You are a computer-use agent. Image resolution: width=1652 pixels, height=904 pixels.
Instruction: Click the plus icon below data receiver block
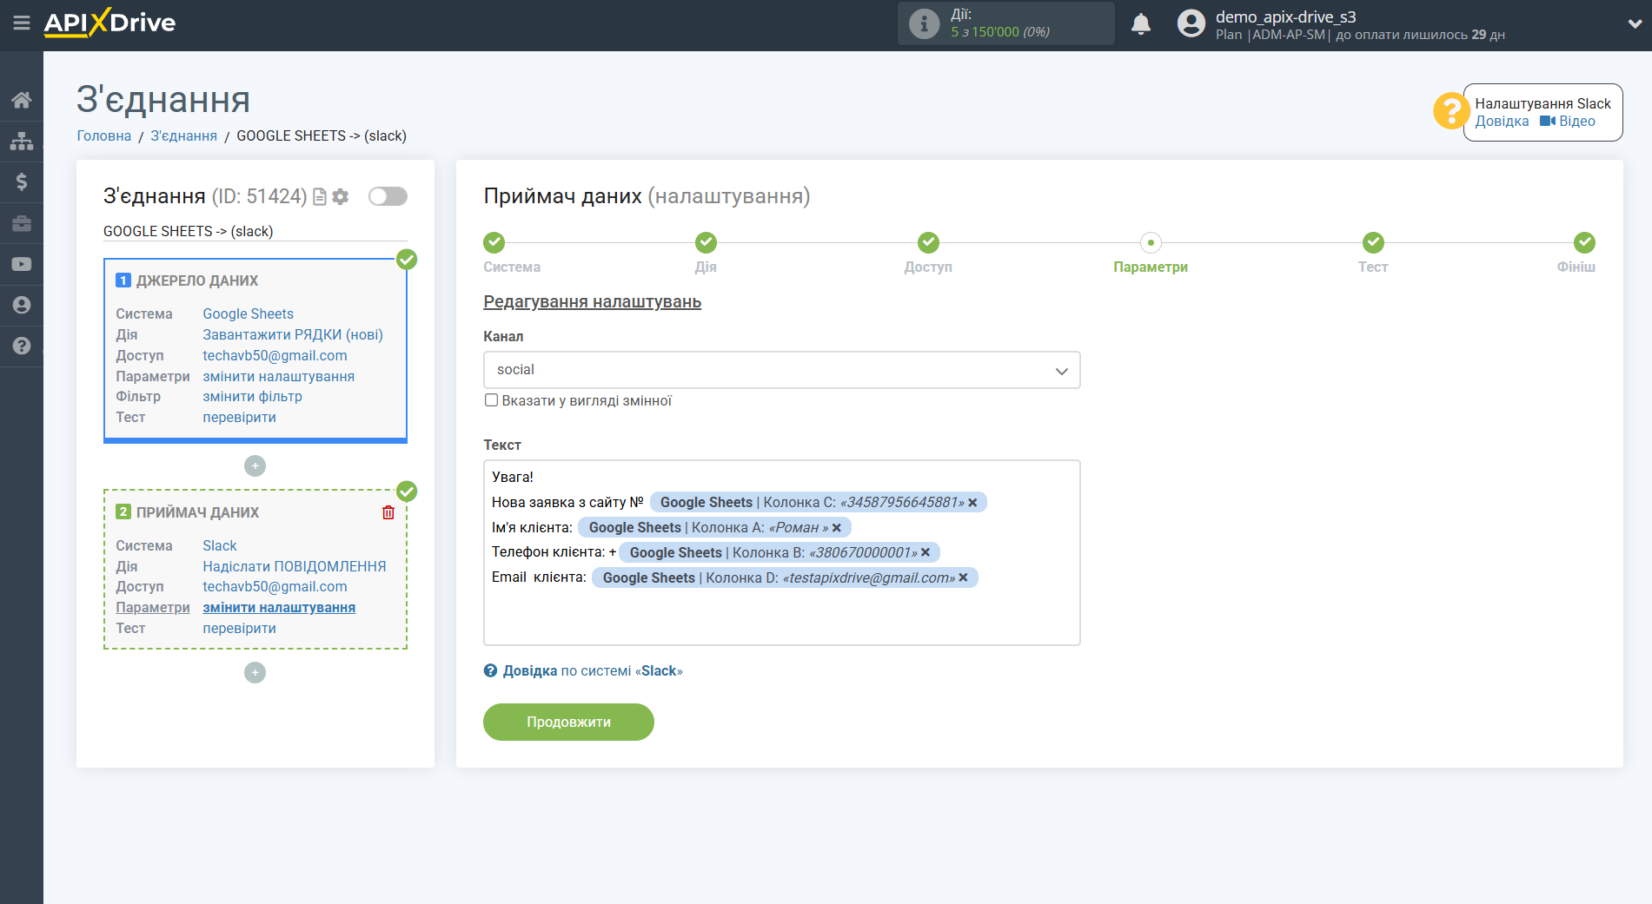coord(255,673)
